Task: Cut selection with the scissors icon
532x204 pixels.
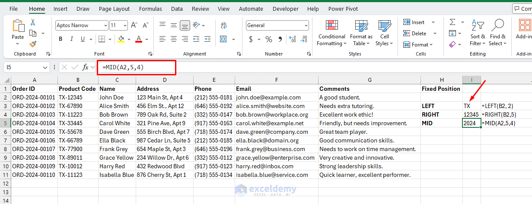Action: point(33,22)
